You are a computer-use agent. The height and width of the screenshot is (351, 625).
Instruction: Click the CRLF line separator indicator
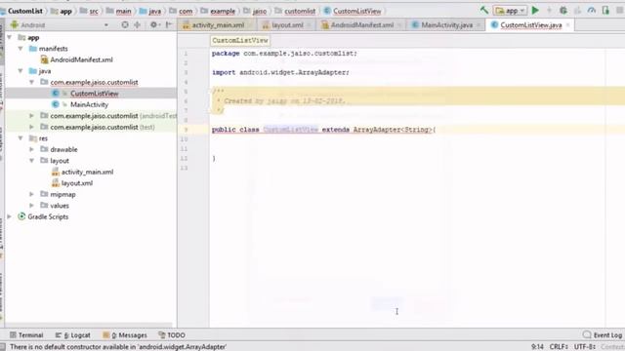point(559,347)
